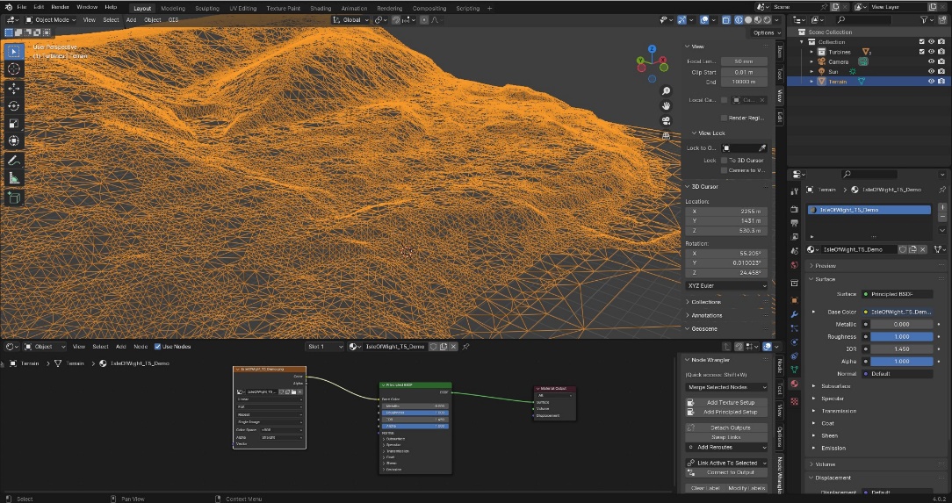The image size is (952, 503).
Task: Hide Sun object with eye icon
Action: (x=931, y=72)
